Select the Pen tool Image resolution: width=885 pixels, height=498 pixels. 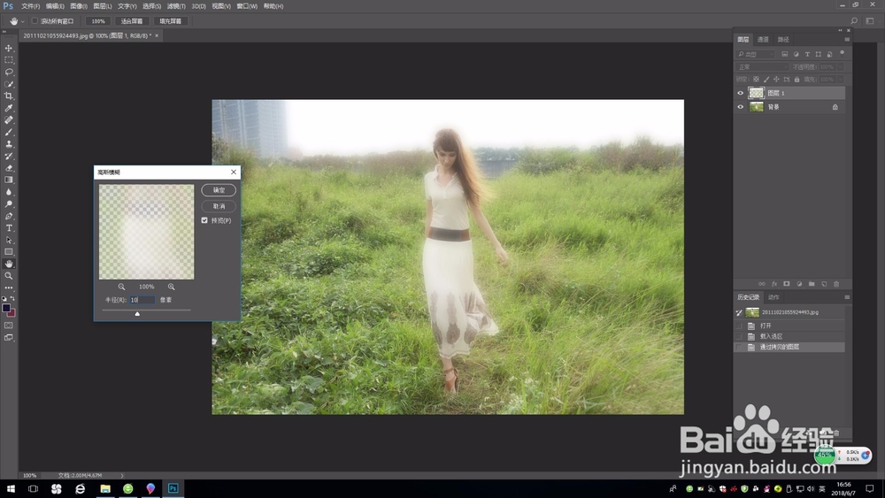tap(9, 216)
